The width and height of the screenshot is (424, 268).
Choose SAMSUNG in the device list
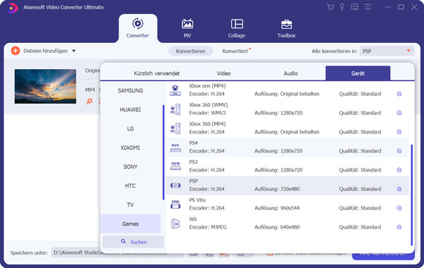click(x=130, y=91)
